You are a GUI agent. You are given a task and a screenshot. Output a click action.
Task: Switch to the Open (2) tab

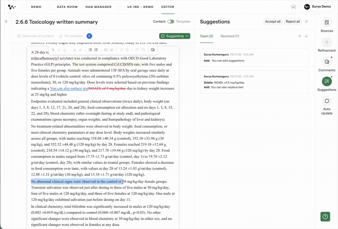click(207, 36)
